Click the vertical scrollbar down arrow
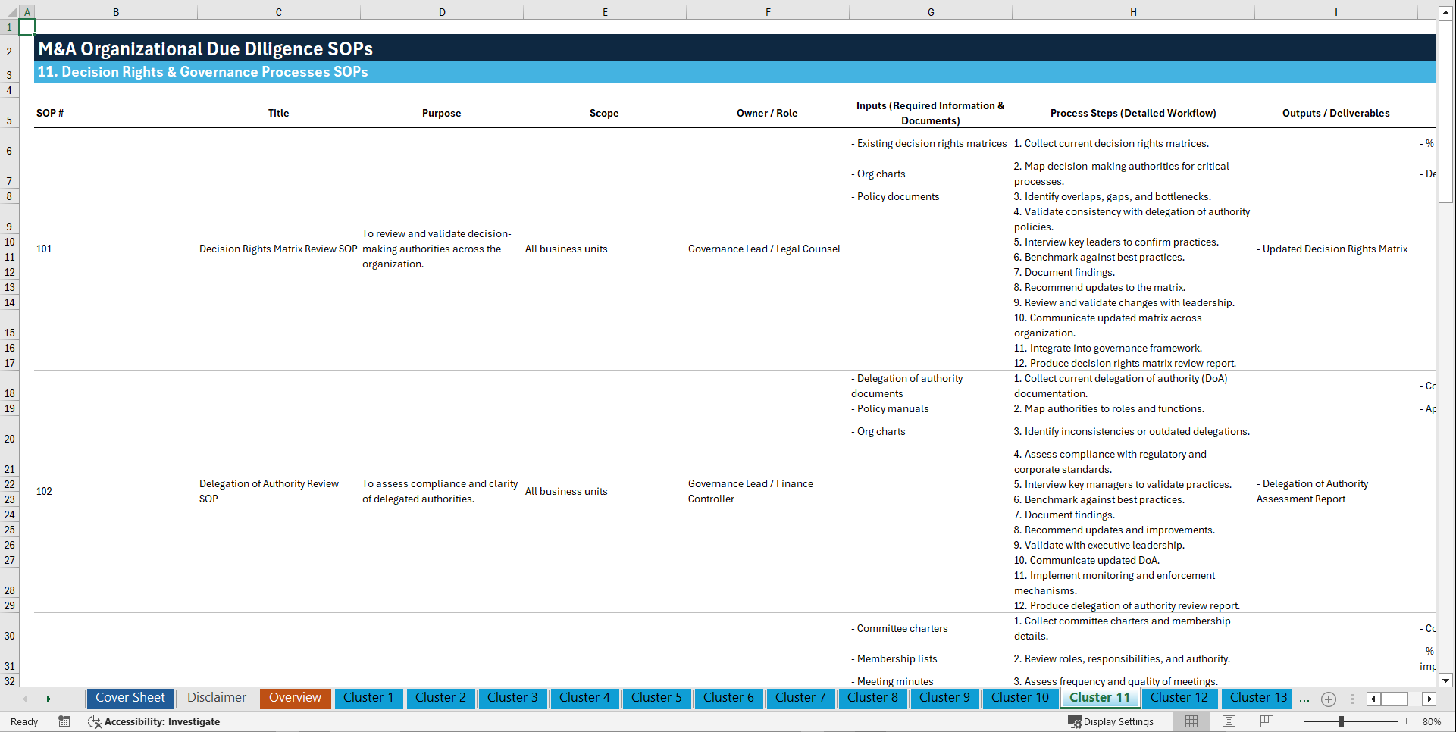 (x=1447, y=680)
